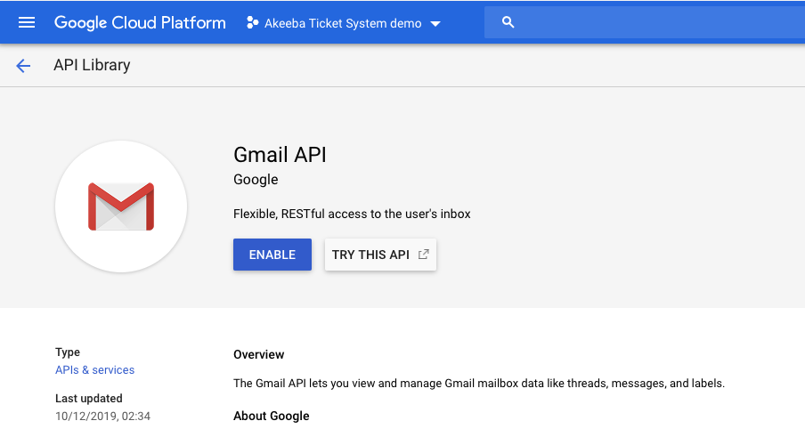Click the Last updated date value
Screen dimensions: 805x429
(x=102, y=417)
